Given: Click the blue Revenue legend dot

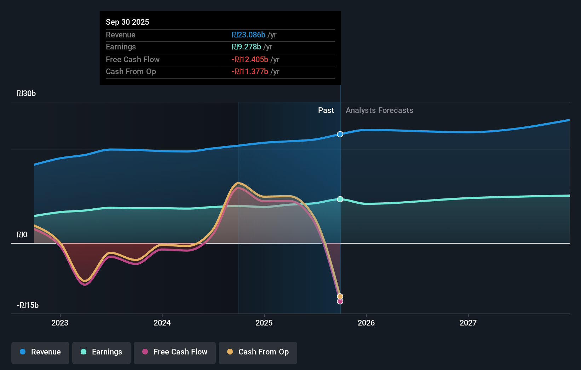Looking at the screenshot, I should (22, 352).
